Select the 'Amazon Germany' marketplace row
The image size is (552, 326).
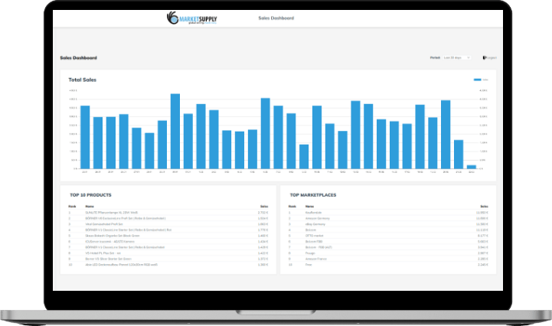[x=388, y=218]
